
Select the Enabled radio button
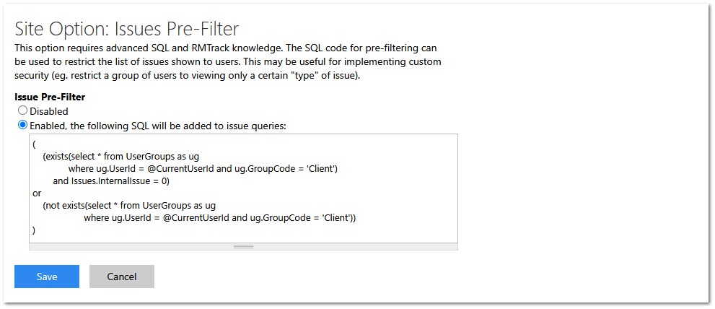[x=23, y=125]
